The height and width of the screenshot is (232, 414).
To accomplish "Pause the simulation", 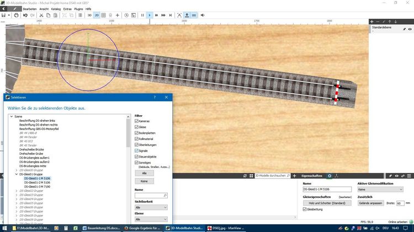I will (142, 15).
